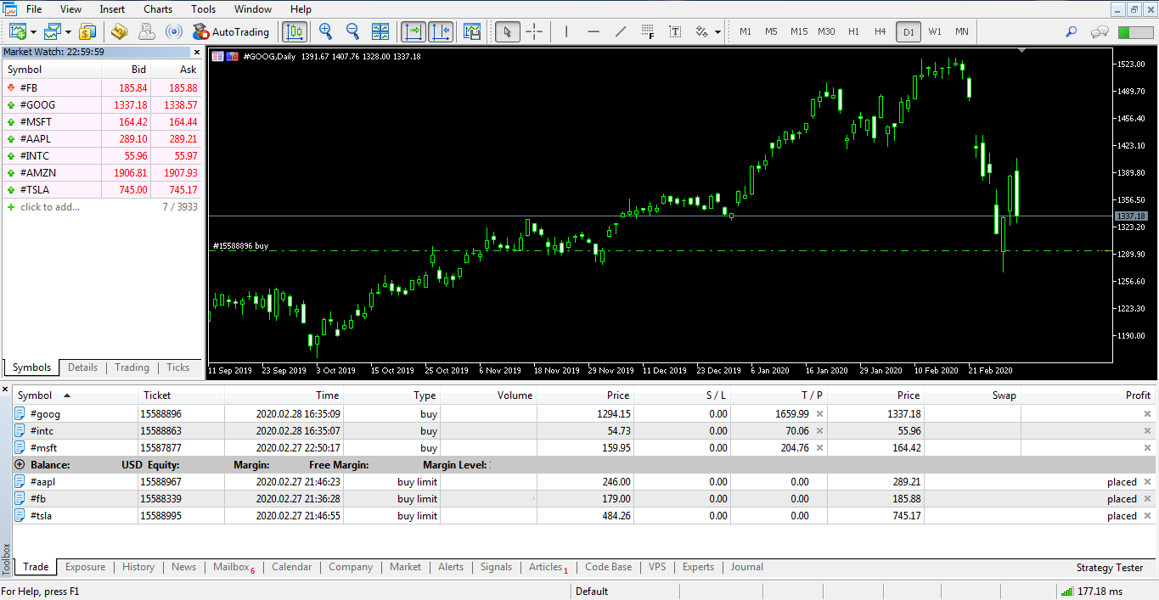
Task: Tile chart windows icon
Action: [x=380, y=32]
